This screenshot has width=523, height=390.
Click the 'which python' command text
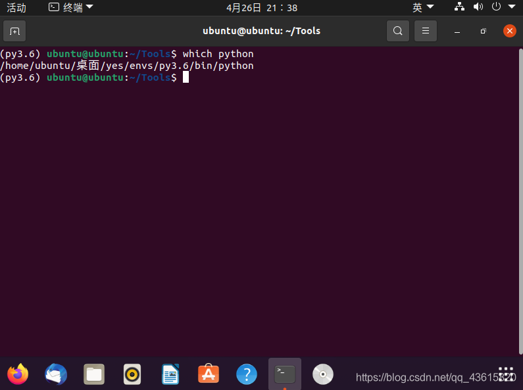[x=218, y=54]
